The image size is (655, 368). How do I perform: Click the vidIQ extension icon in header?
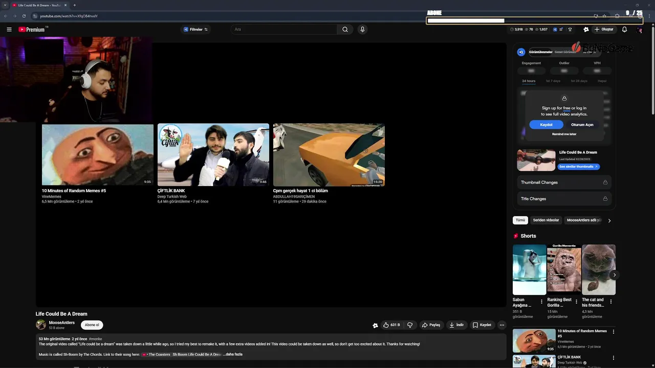[555, 30]
